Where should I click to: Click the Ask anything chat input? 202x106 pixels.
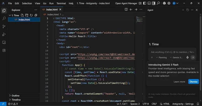172,52
